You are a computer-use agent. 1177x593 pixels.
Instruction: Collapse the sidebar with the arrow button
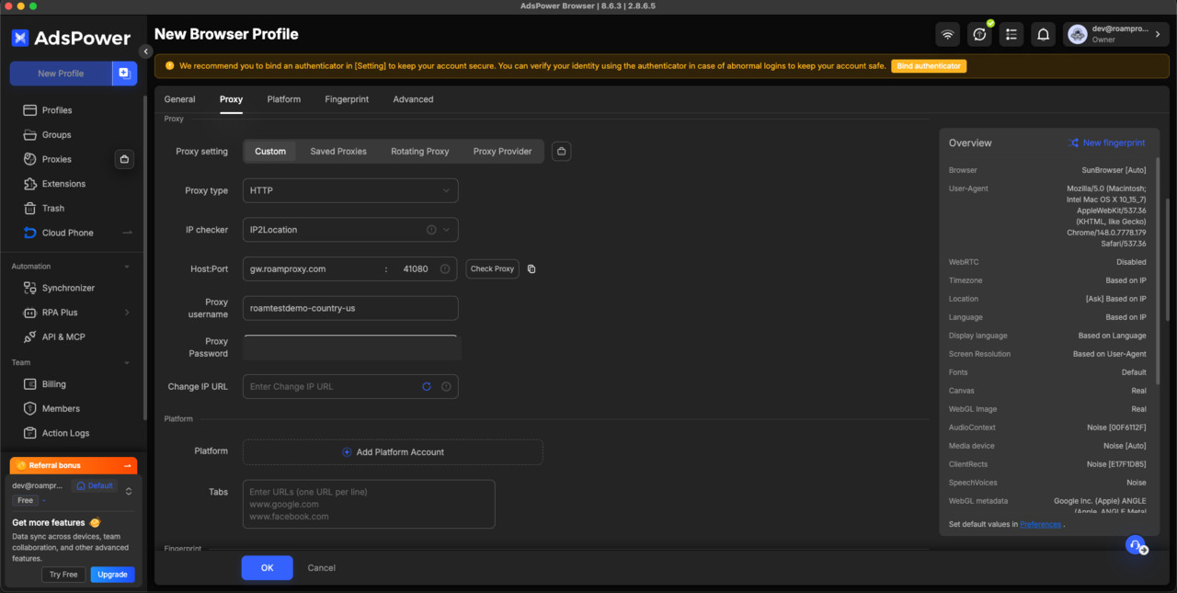(x=145, y=51)
